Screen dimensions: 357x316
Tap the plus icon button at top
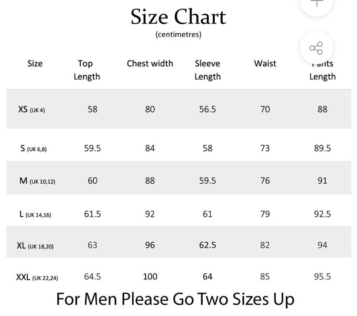pyautogui.click(x=317, y=2)
